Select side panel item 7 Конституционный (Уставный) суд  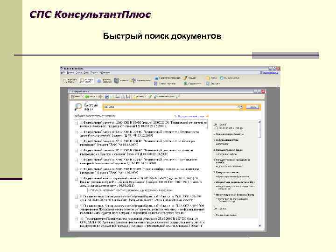pos(234,195)
